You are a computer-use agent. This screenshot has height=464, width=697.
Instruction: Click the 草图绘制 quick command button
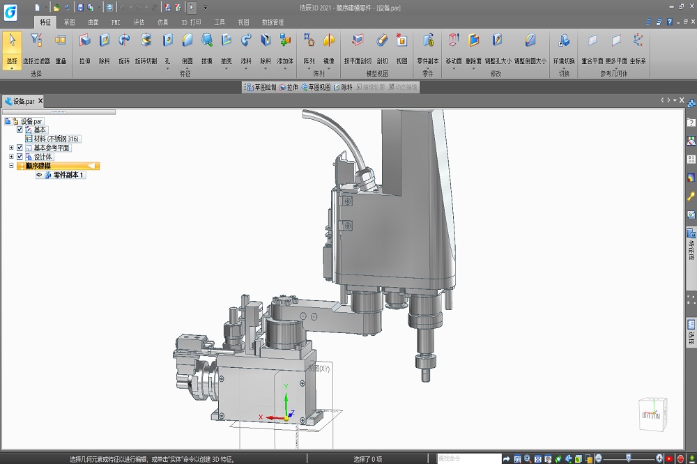[x=261, y=88]
